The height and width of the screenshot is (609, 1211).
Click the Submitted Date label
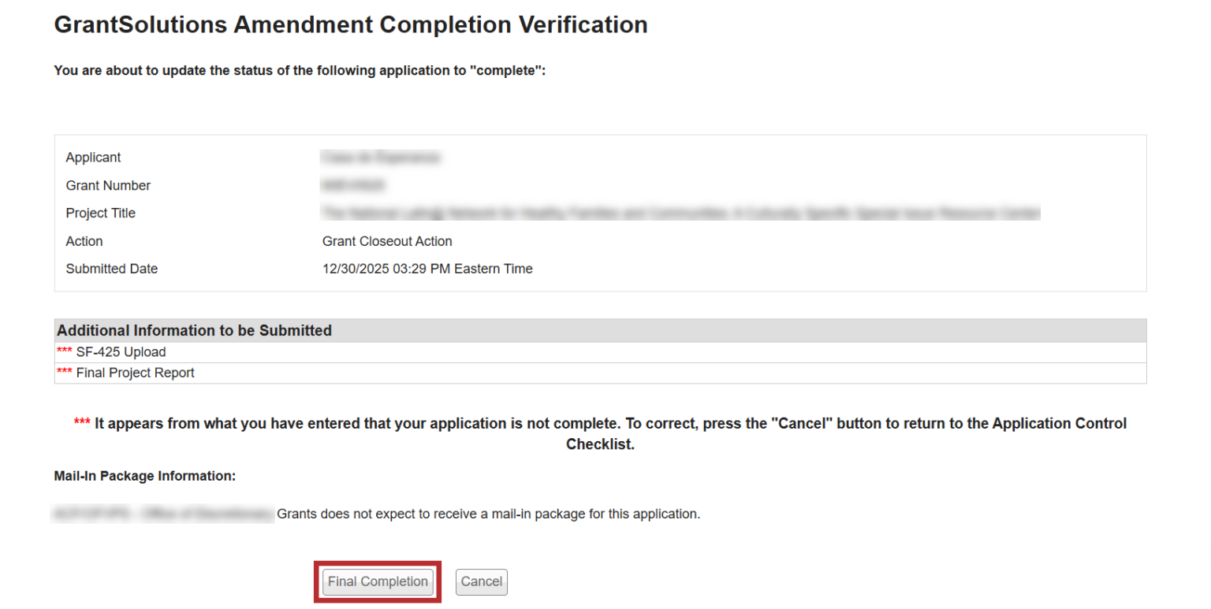click(112, 269)
